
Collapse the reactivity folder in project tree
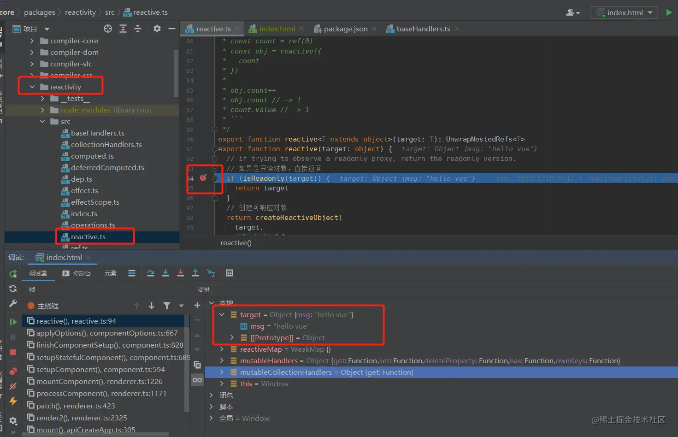32,87
